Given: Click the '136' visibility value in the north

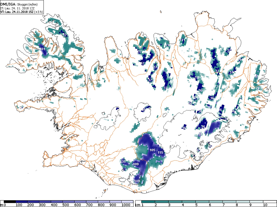Looking at the screenshot, I should point(168,45).
